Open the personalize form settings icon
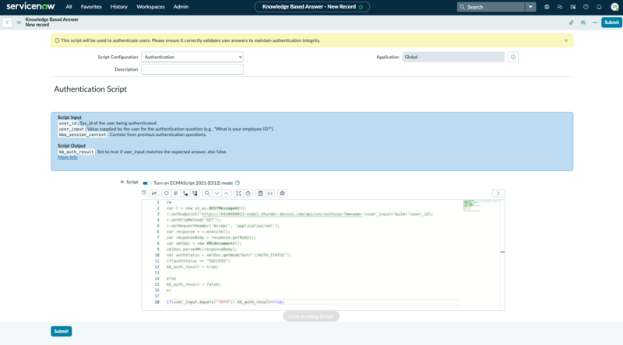The height and width of the screenshot is (345, 623). pos(583,23)
